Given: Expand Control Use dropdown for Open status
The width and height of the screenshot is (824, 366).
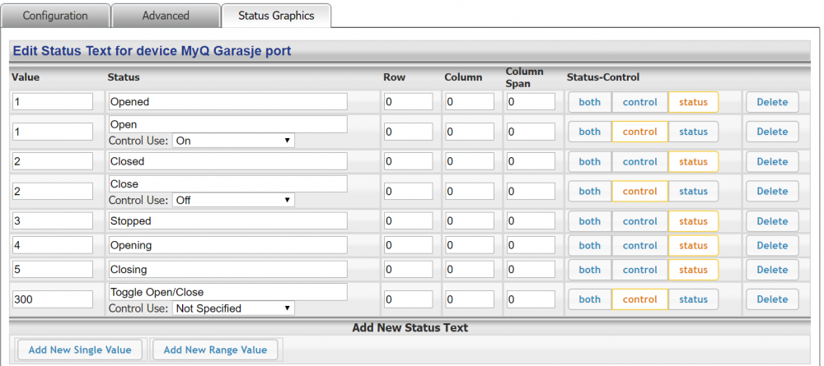Looking at the screenshot, I should 233,141.
